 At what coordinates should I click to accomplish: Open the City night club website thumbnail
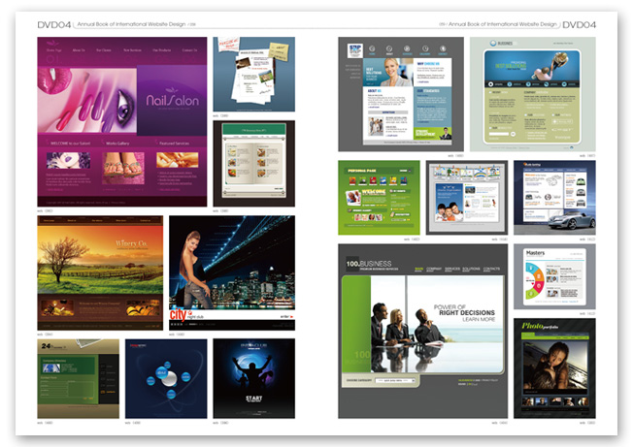coord(232,272)
